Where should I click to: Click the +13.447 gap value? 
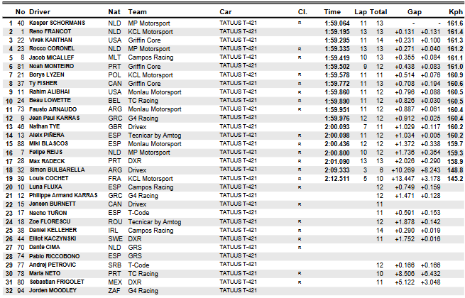404,179
